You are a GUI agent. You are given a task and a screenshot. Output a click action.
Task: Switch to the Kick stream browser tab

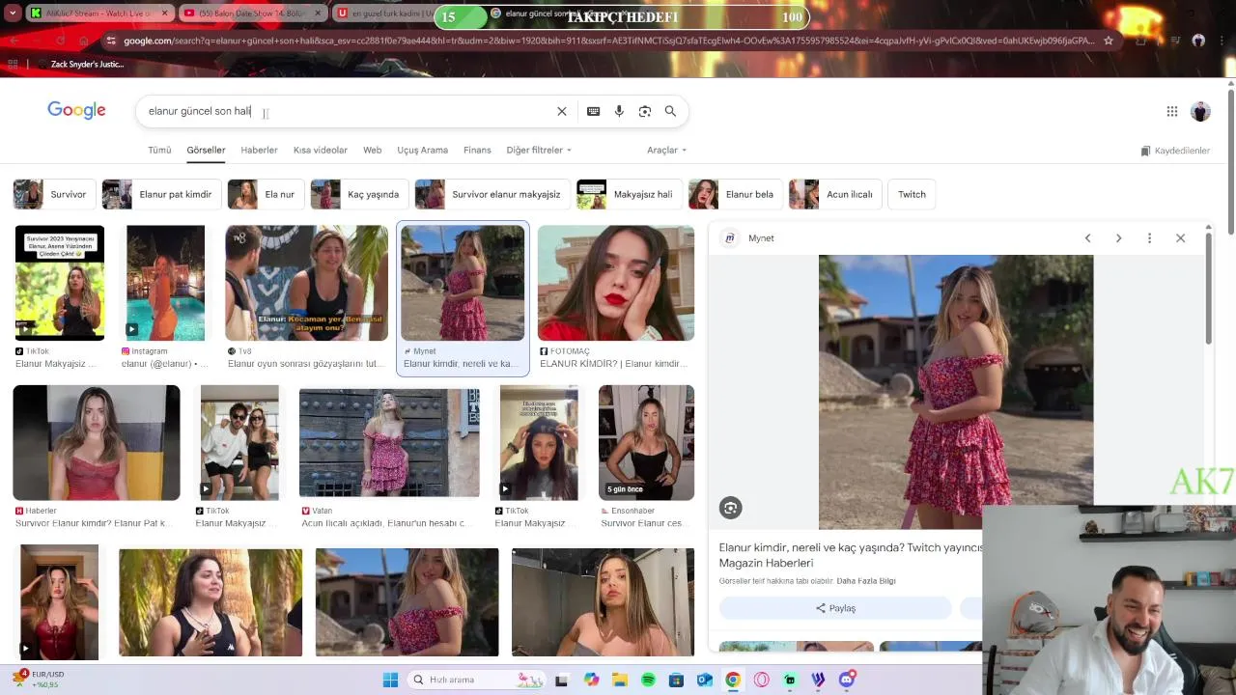pyautogui.click(x=98, y=14)
